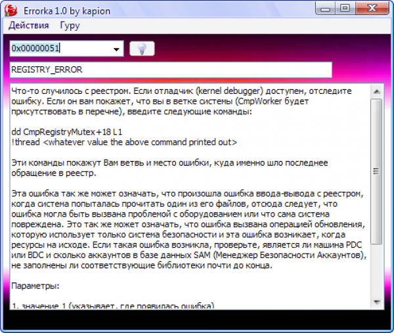Open the Гуру menu

(70, 26)
